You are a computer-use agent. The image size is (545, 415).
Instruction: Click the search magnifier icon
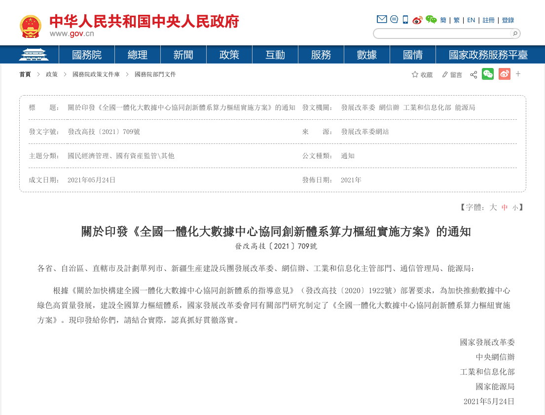point(515,34)
